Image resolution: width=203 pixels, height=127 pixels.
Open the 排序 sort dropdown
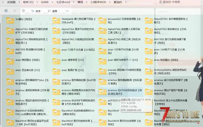coord(37,11)
